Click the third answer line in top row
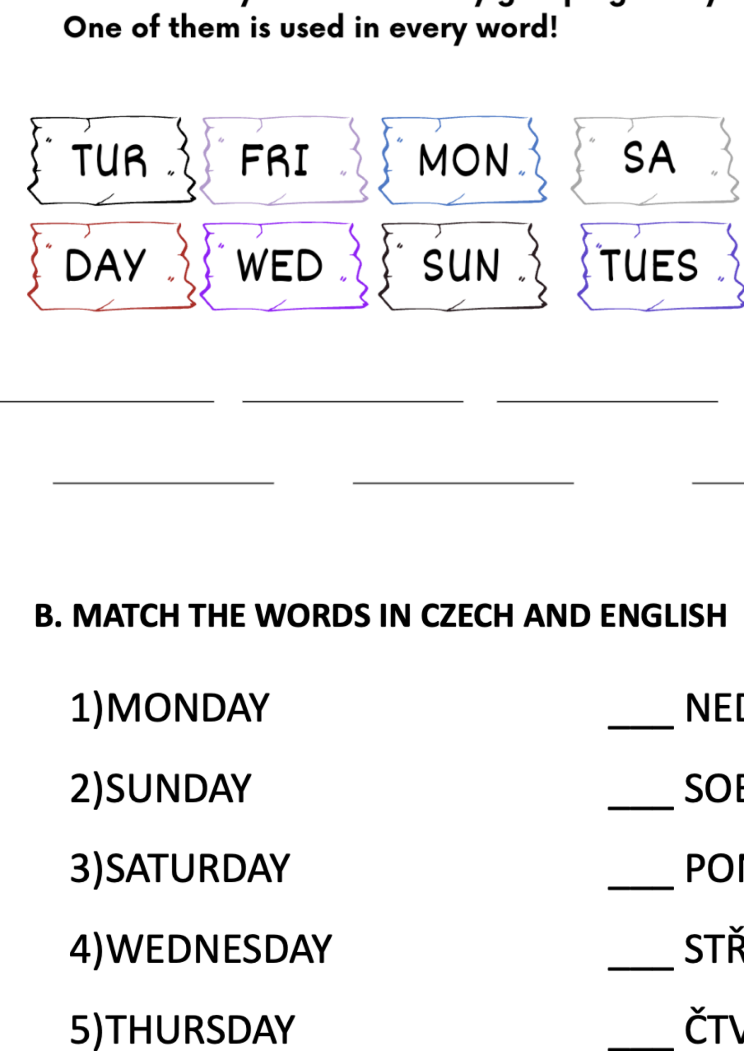Viewport: 744px width, 1051px height. coord(607,401)
